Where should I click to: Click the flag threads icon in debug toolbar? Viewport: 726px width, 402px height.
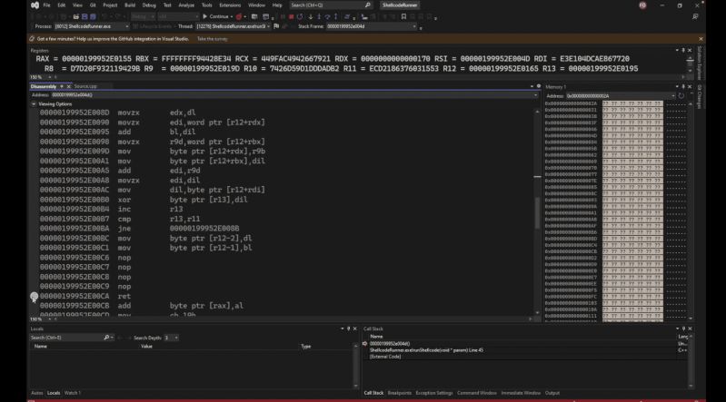click(x=277, y=26)
